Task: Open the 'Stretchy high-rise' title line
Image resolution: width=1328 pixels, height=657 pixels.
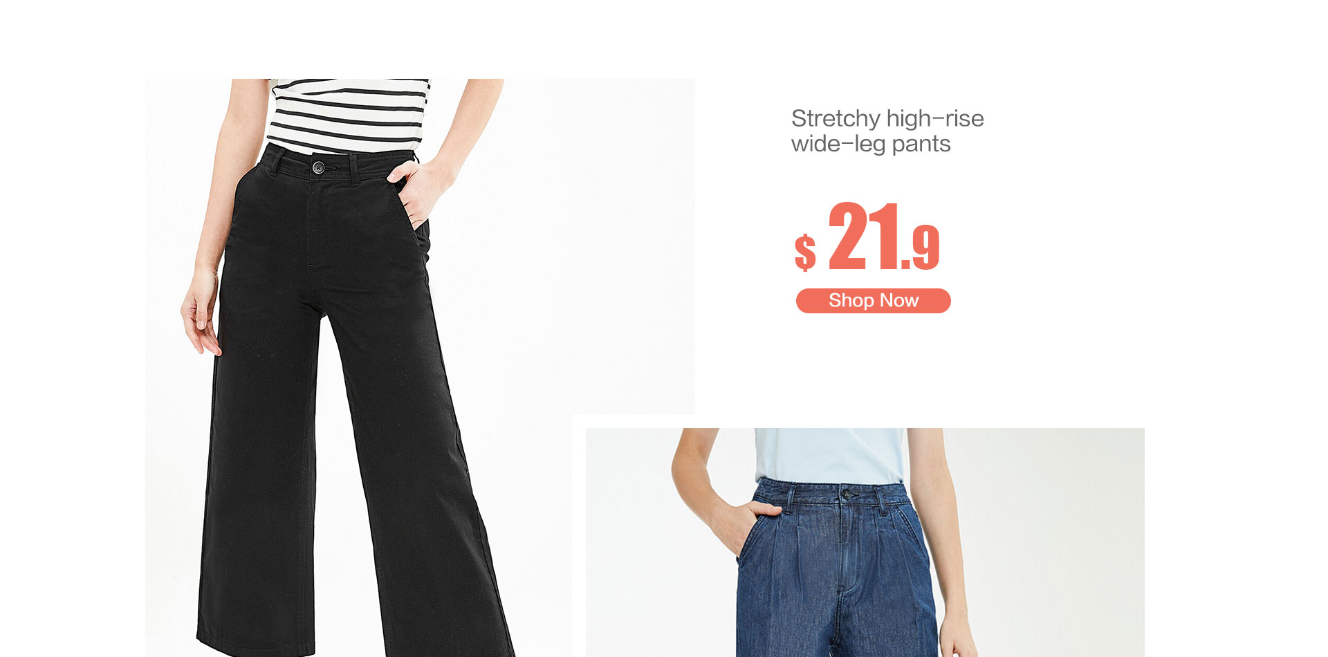Action: pyautogui.click(x=887, y=118)
